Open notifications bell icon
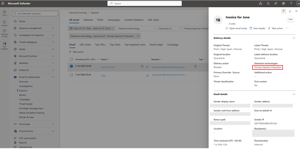 [x=268, y=3]
